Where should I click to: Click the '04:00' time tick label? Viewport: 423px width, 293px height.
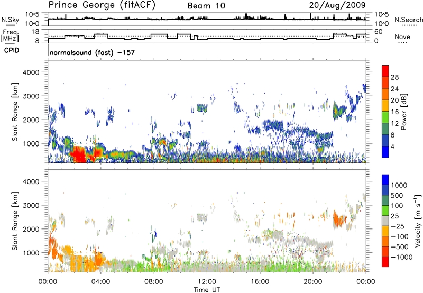pyautogui.click(x=100, y=282)
